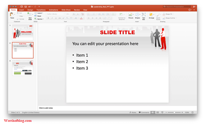Click the zoom out minus button
The width and height of the screenshot is (205, 125).
coord(166,112)
